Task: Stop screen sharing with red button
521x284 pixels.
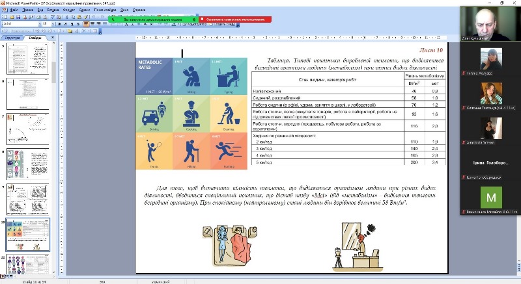Action: click(235, 19)
